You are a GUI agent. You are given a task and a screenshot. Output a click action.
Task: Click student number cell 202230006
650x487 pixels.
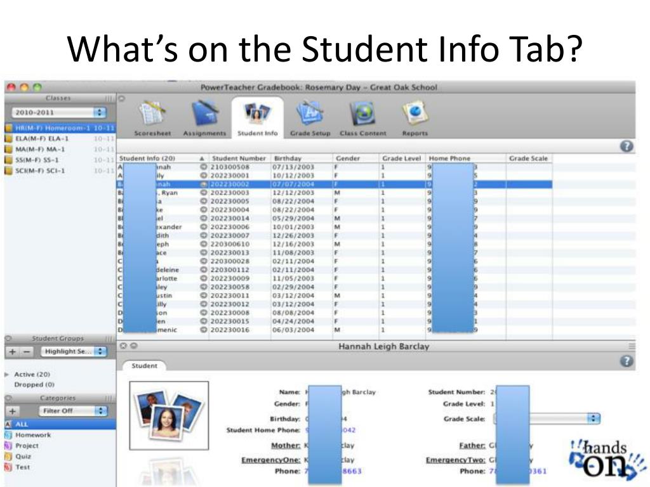[x=230, y=227]
